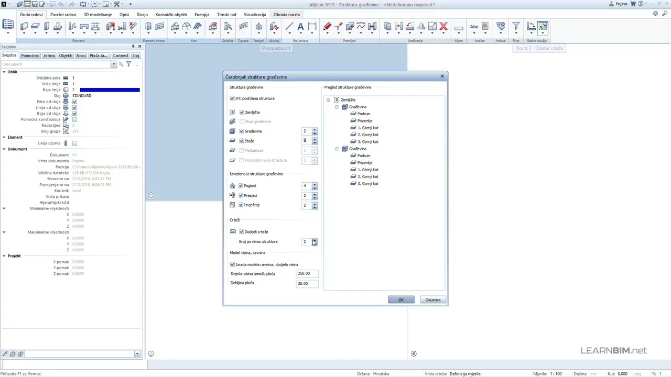The height and width of the screenshot is (377, 671).
Task: Switch to Arhiva panel tab
Action: pyautogui.click(x=49, y=56)
